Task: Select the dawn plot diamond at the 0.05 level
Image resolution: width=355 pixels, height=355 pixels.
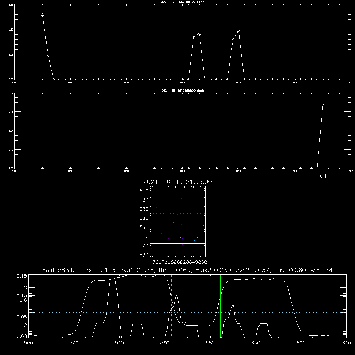Action: pyautogui.click(x=48, y=55)
